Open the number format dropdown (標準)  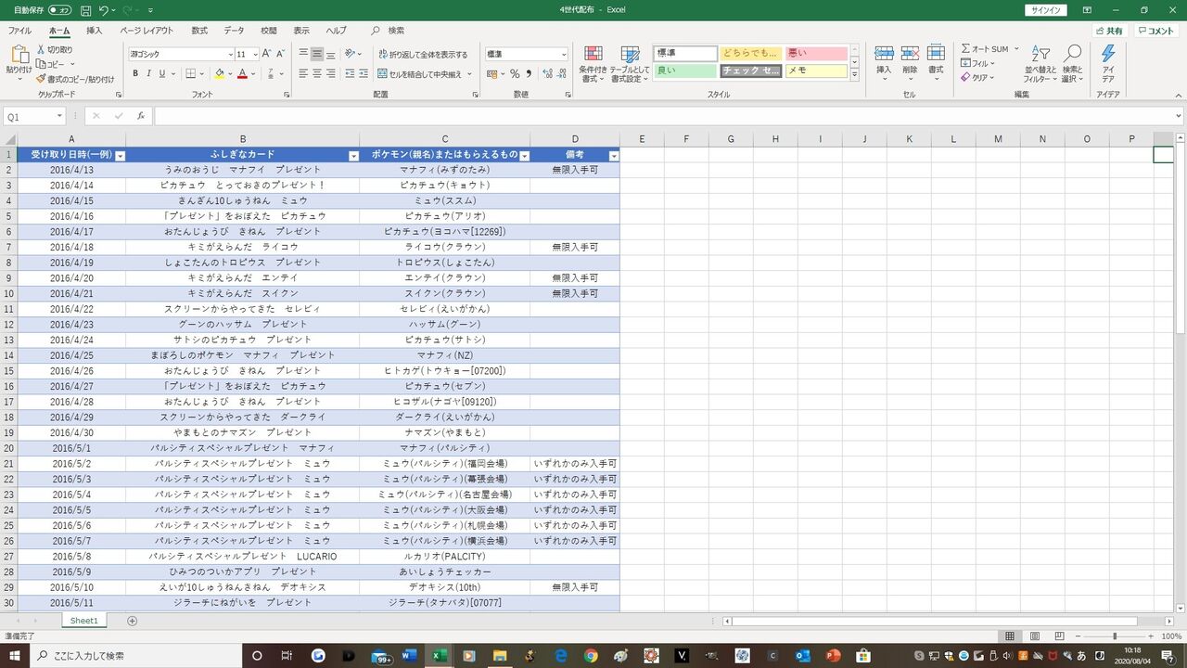click(x=563, y=55)
